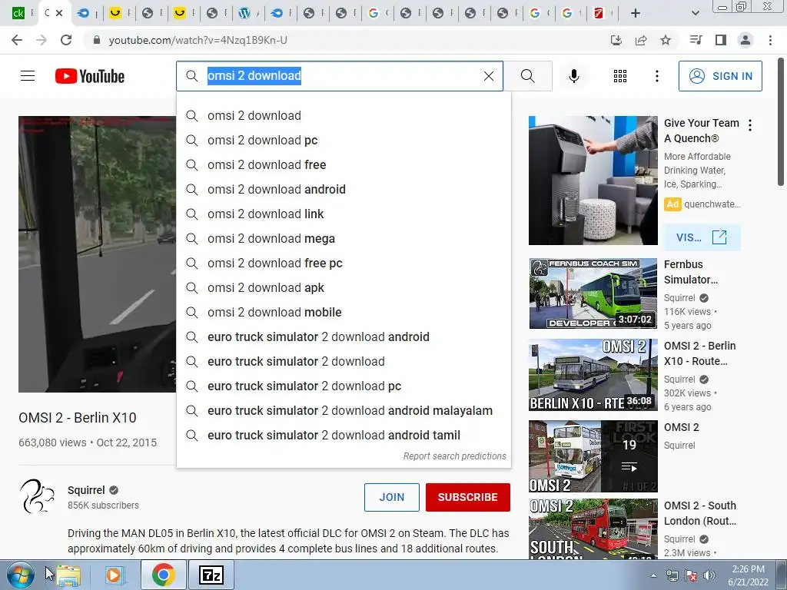Select suggestion "omsi 2 download pc"
The image size is (787, 590).
[344, 140]
